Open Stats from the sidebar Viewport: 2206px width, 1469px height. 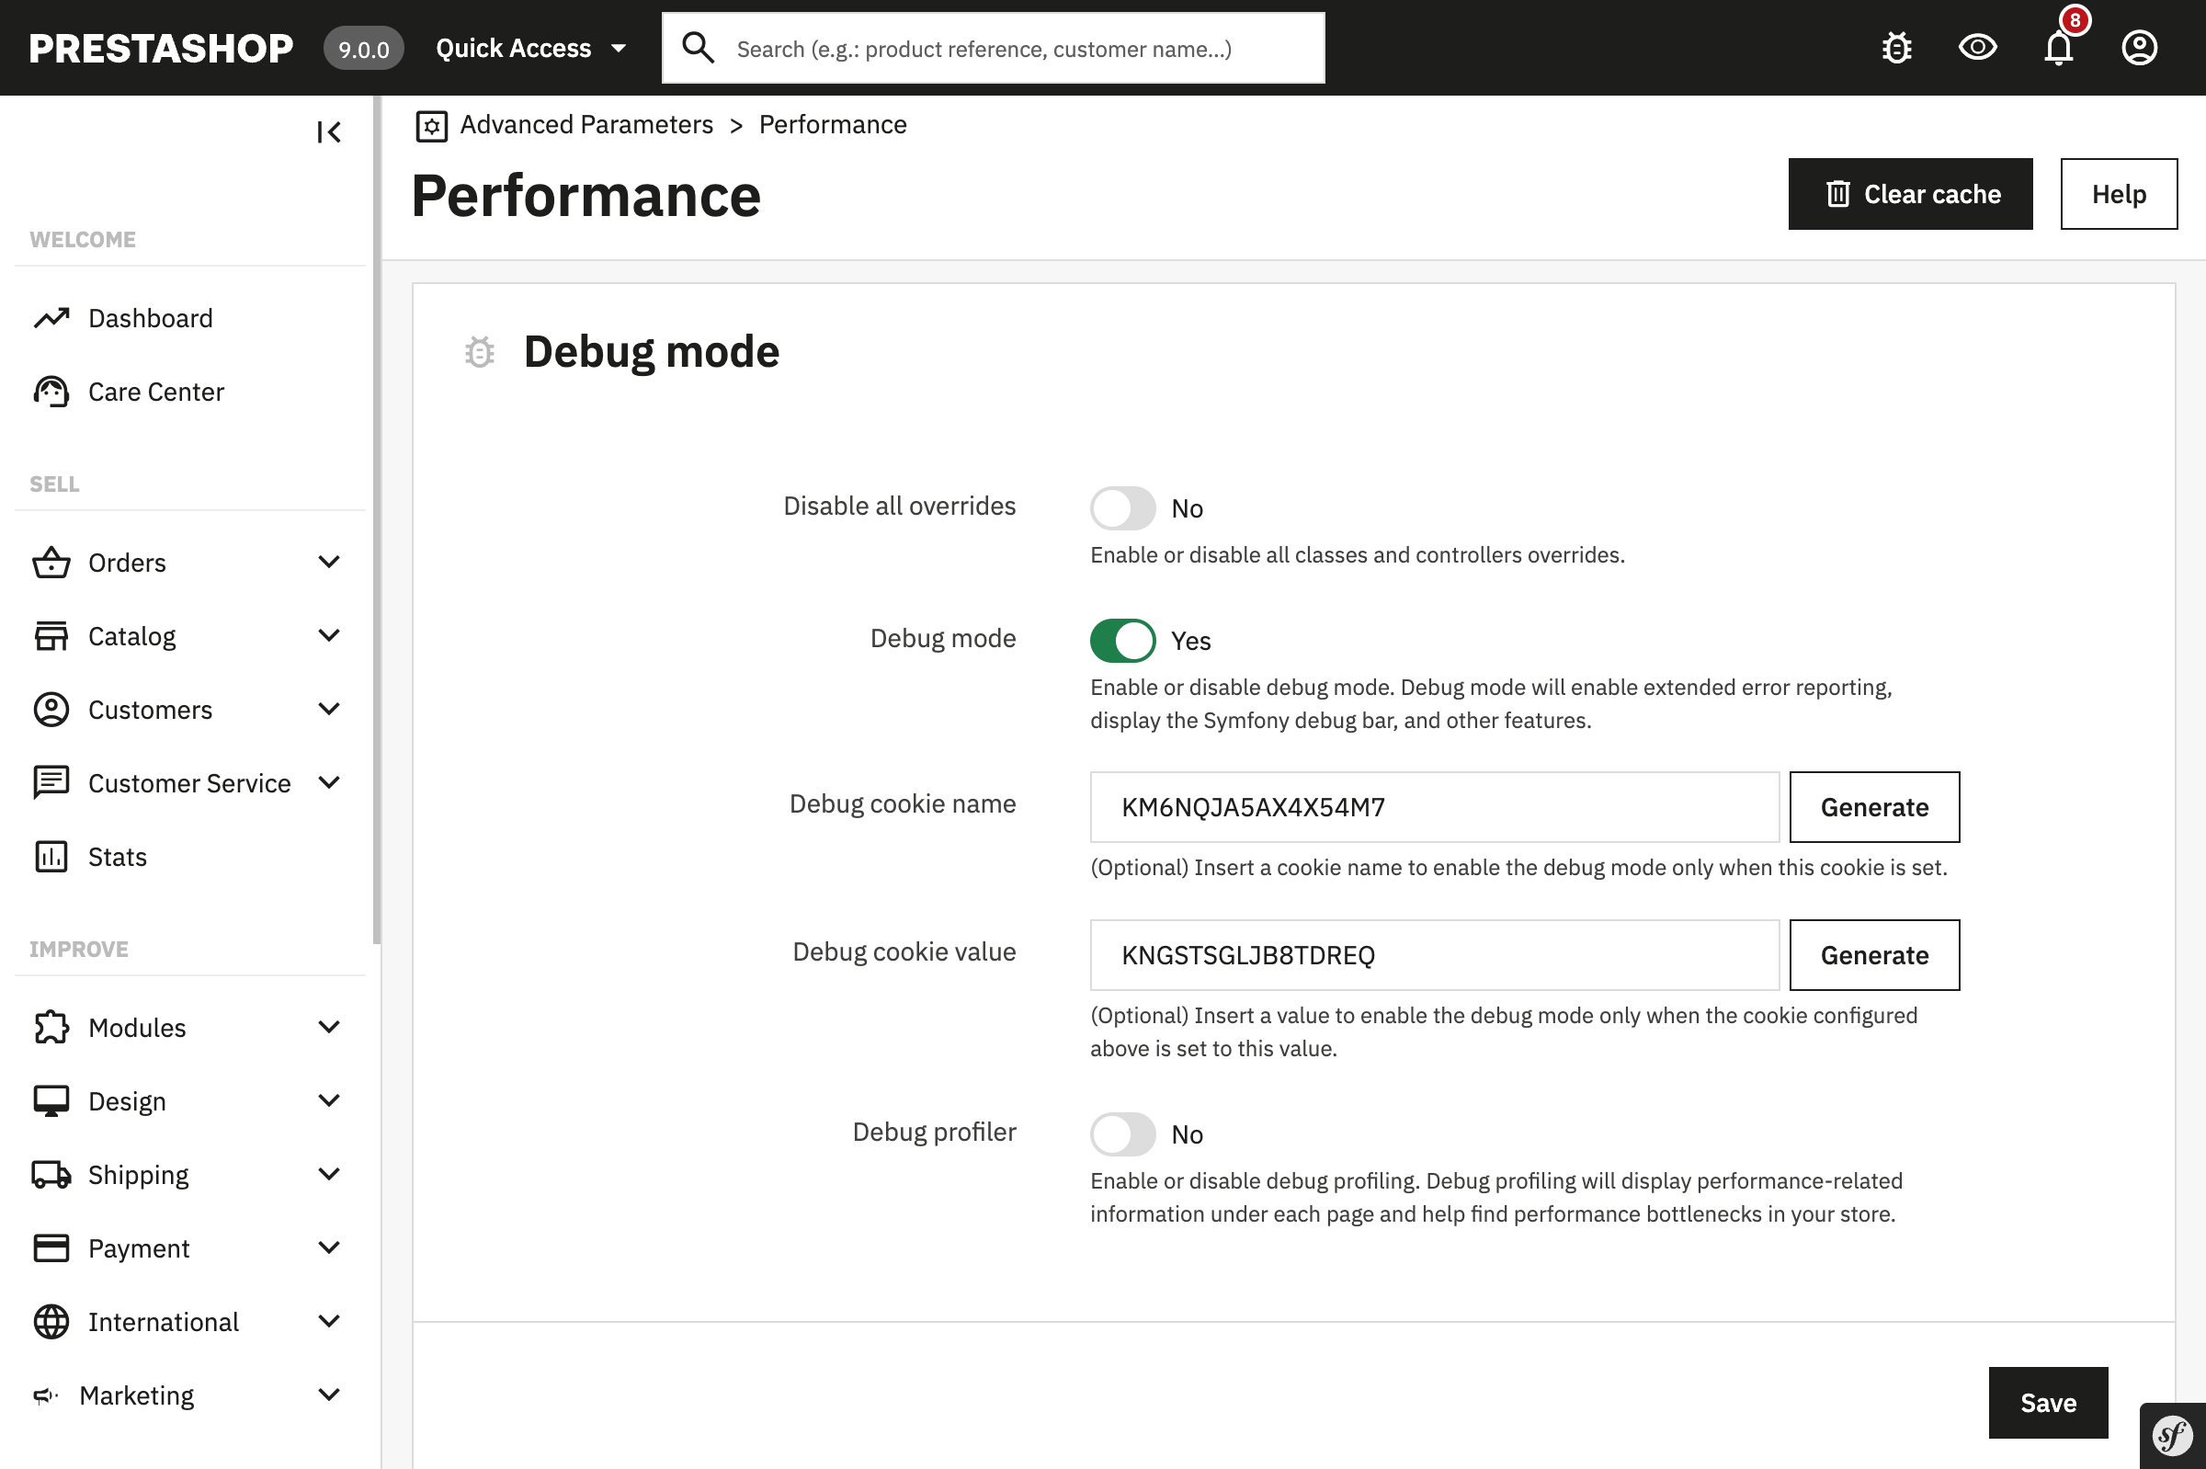point(117,856)
